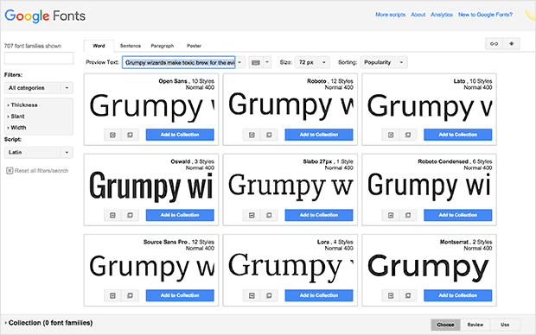Image resolution: width=536 pixels, height=335 pixels.
Task: Open the keyboard layout dropdown arrow
Action: pyautogui.click(x=267, y=62)
